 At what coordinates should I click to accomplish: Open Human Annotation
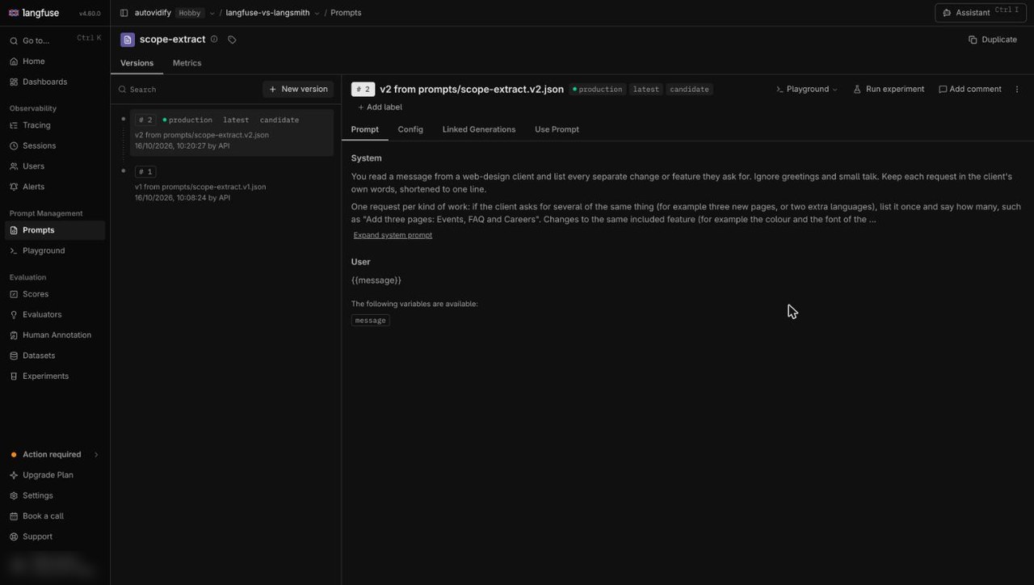pyautogui.click(x=55, y=335)
